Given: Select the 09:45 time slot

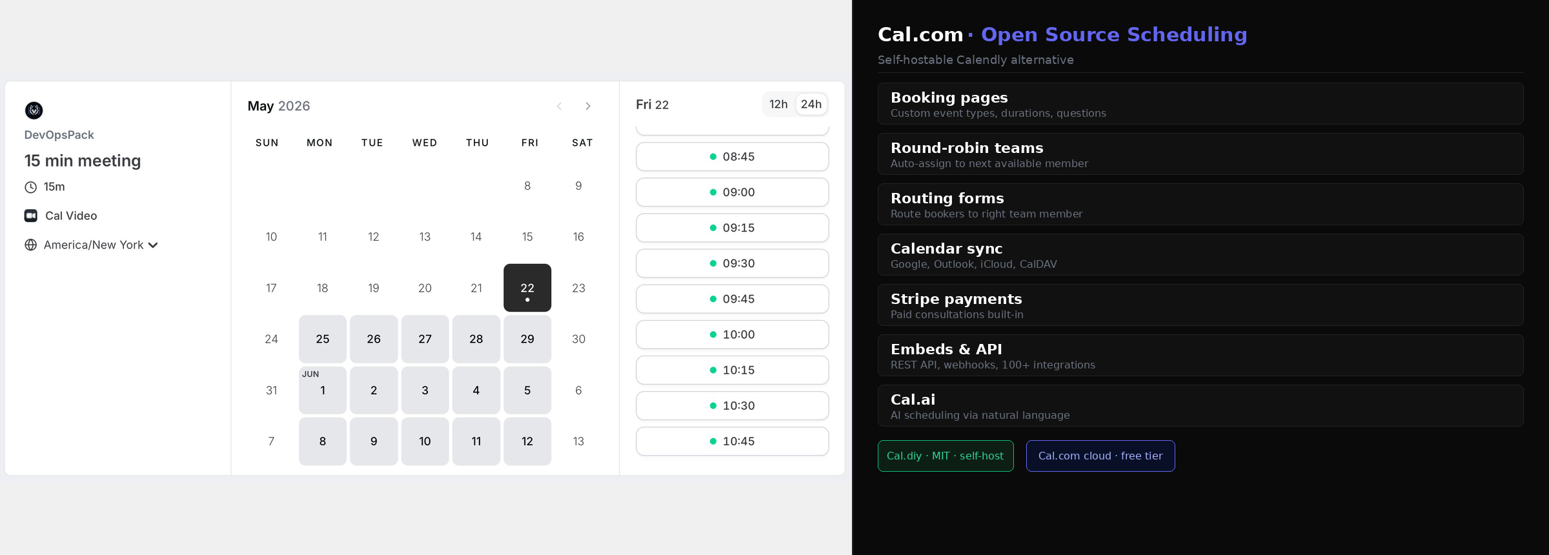Looking at the screenshot, I should click(x=733, y=299).
